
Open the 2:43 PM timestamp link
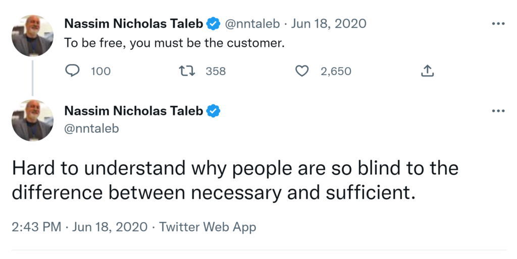click(x=36, y=227)
